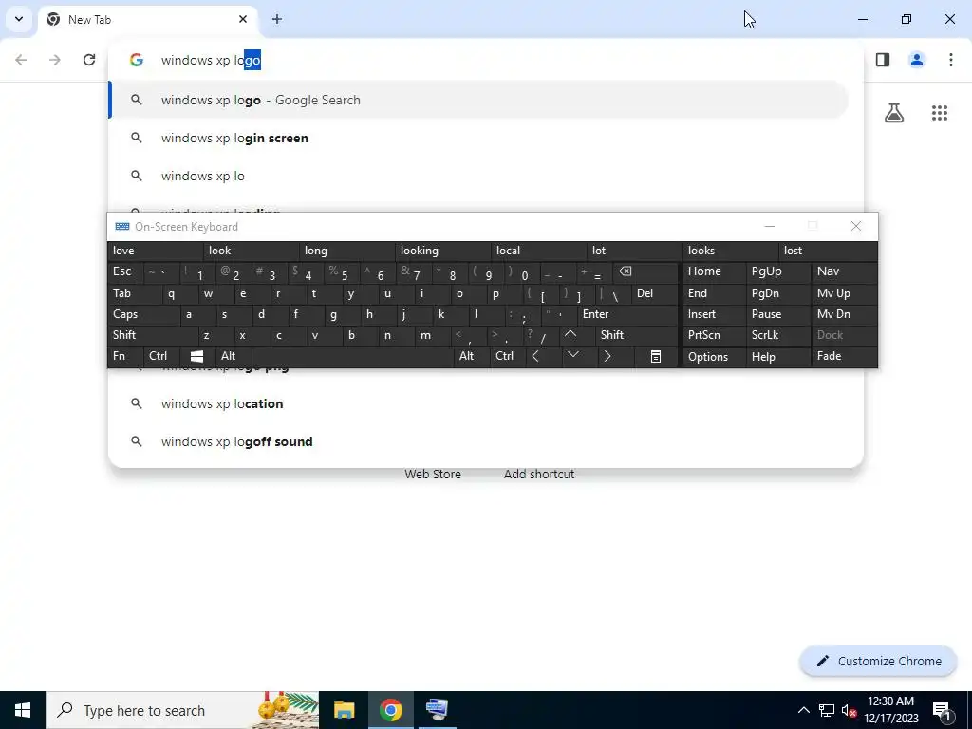Choose the 'local' word prediction
Screen dimensions: 972x729
(539, 251)
